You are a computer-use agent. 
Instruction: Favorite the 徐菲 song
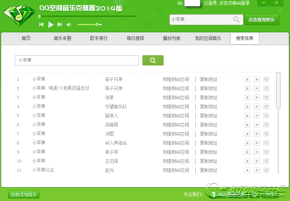coord(266,97)
